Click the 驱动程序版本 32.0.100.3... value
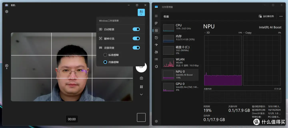This screenshot has height=128, width=288. click(274, 106)
